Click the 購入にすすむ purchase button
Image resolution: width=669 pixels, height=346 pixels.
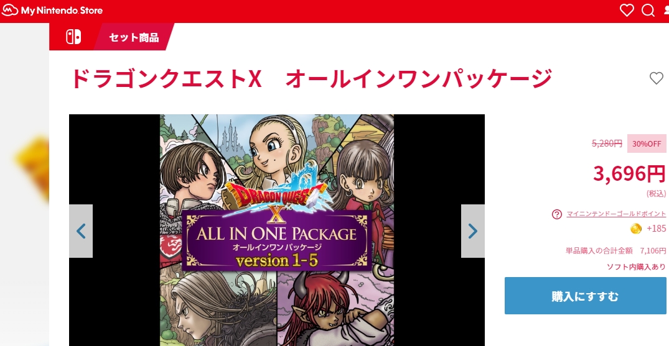click(x=586, y=296)
